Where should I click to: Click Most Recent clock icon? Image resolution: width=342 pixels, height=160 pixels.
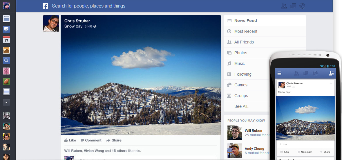click(x=229, y=31)
